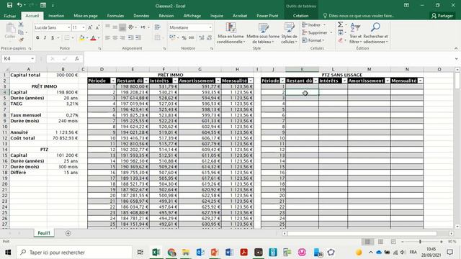The image size is (461, 259).
Task: Select the Feuil1 sheet tab
Action: (44, 233)
